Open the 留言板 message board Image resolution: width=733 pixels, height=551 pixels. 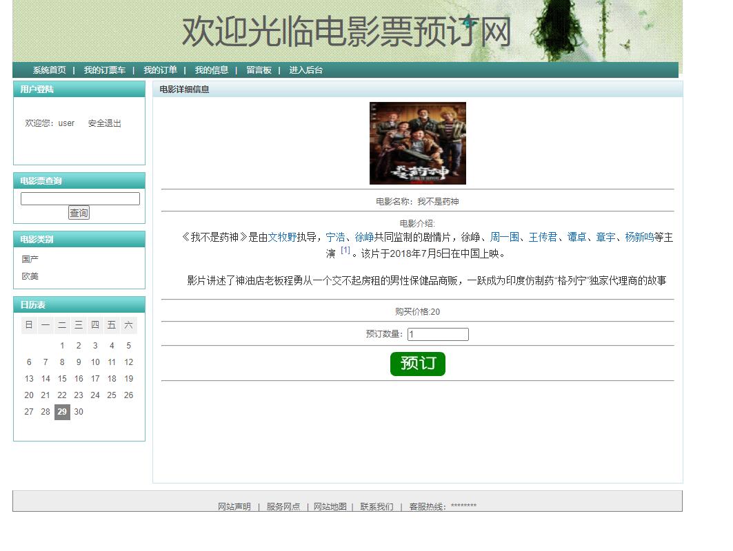pos(259,70)
